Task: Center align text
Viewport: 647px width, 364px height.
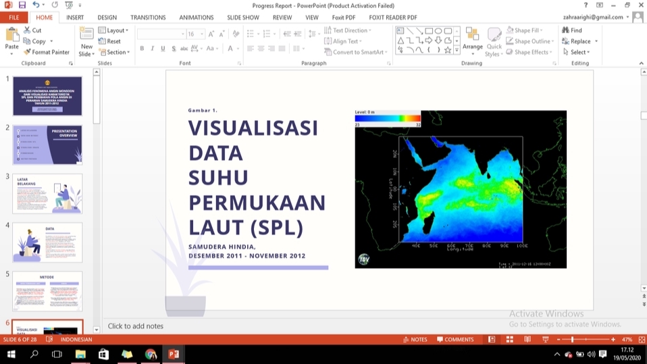Action: tap(261, 49)
